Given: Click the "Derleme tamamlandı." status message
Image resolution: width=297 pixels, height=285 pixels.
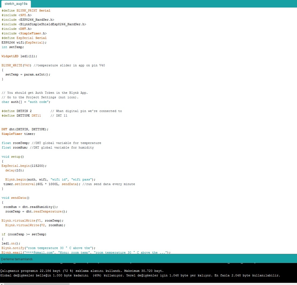Looking at the screenshot, I should tap(17, 259).
